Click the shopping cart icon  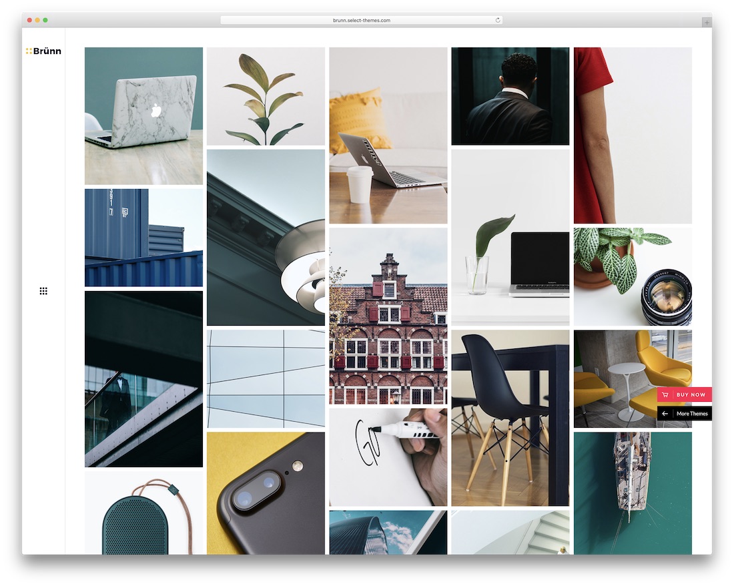coord(665,394)
